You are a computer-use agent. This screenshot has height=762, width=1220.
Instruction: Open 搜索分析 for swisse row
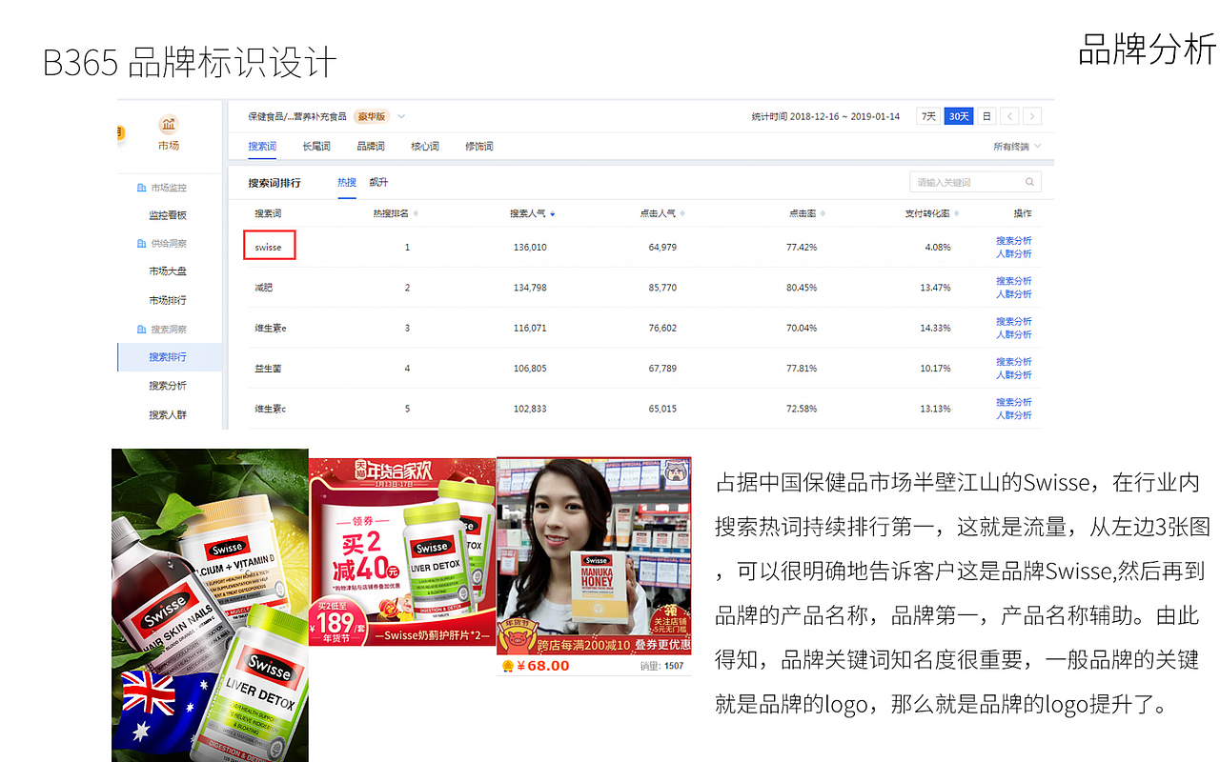1014,241
